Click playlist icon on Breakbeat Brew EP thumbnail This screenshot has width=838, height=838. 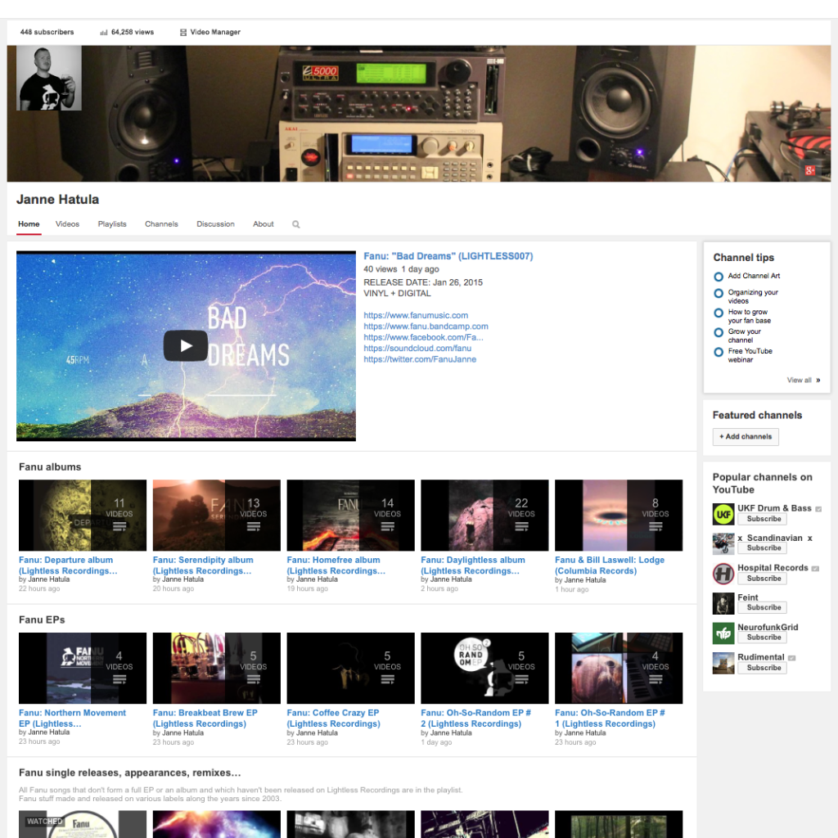254,679
